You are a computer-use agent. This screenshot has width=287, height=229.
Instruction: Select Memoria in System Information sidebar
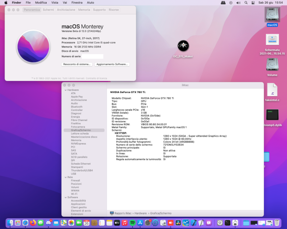pos(76,140)
